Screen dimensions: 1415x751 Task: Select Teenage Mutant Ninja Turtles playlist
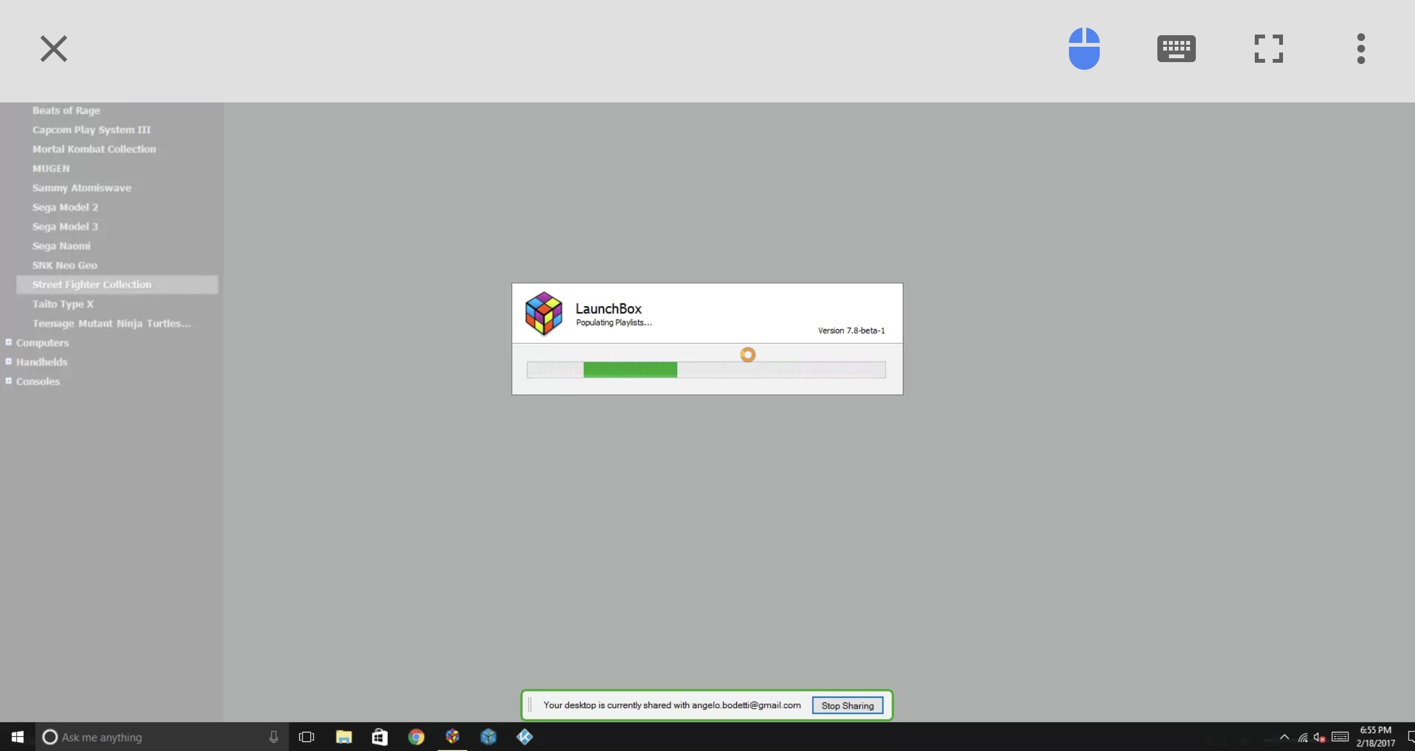[x=112, y=323]
